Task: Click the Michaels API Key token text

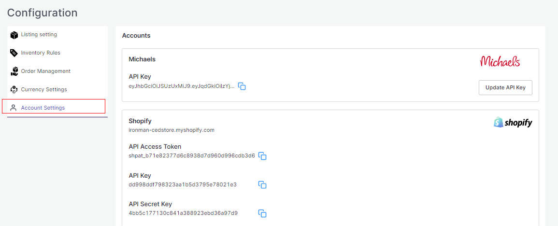Action: pyautogui.click(x=182, y=86)
